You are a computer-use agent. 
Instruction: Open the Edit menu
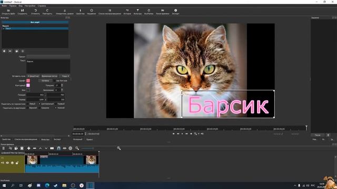point(13,6)
